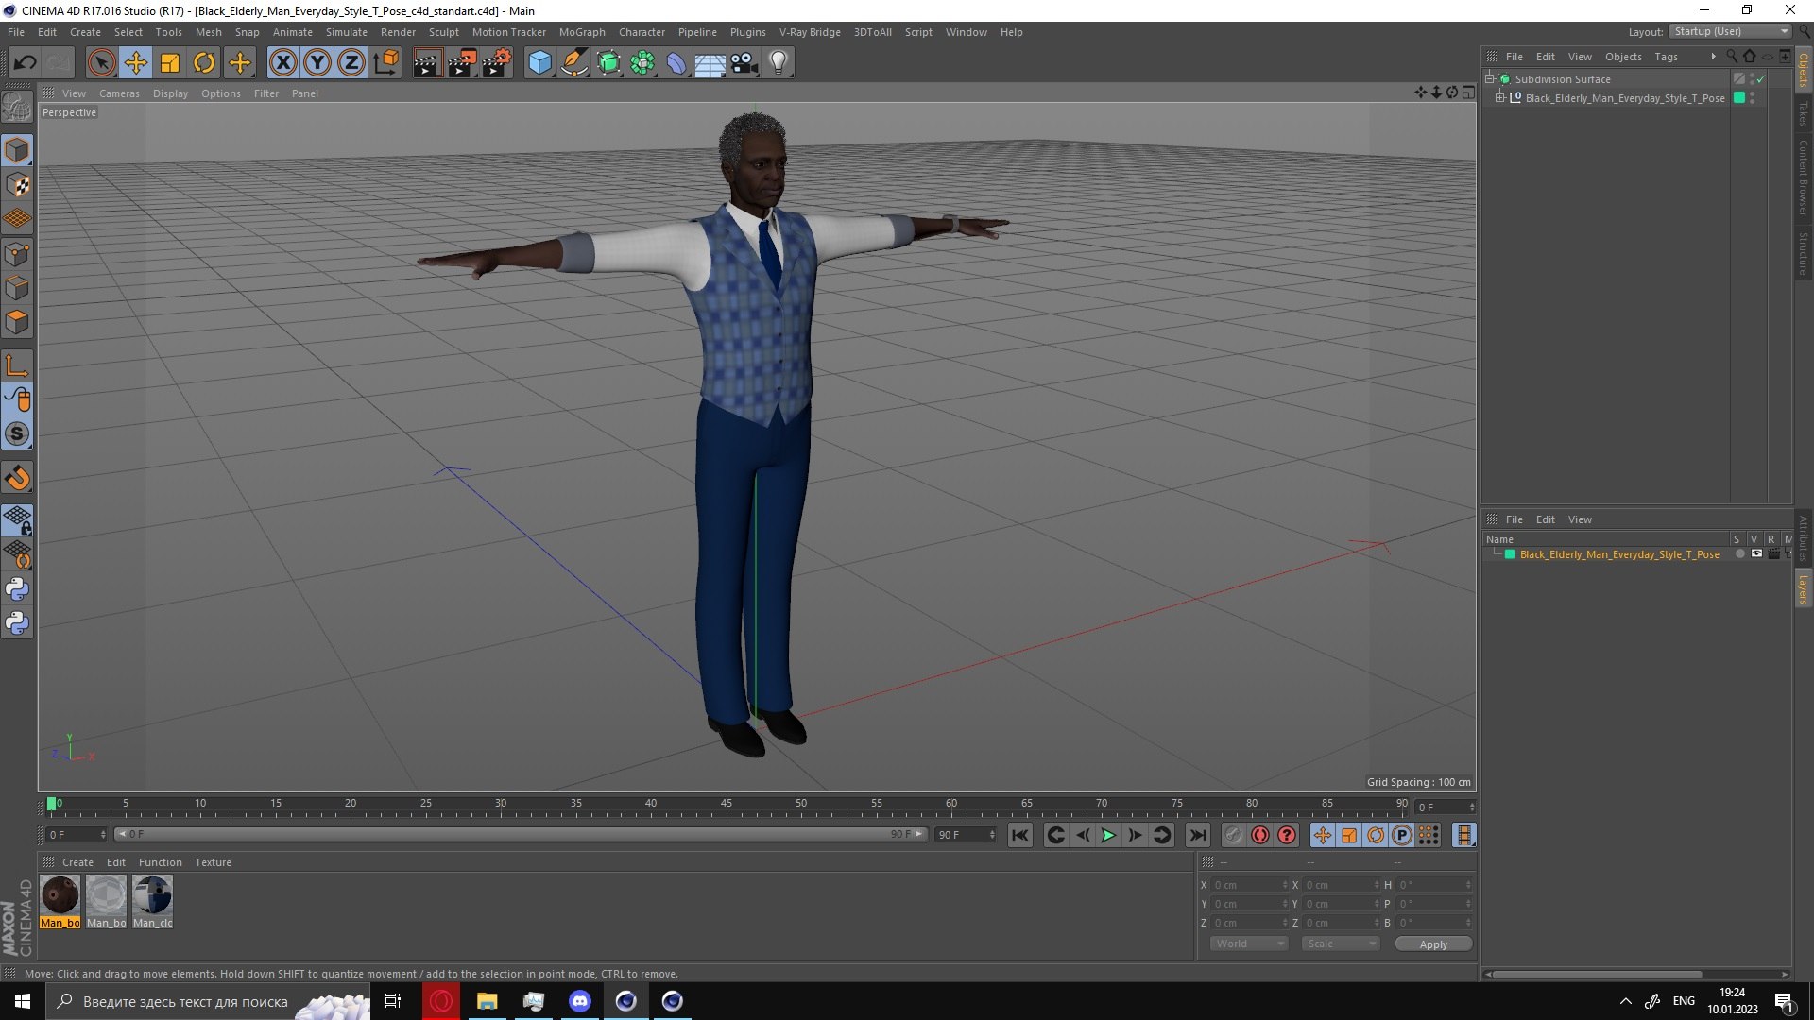The image size is (1814, 1020).
Task: Open the Content Browser vertical tab
Action: (1804, 178)
